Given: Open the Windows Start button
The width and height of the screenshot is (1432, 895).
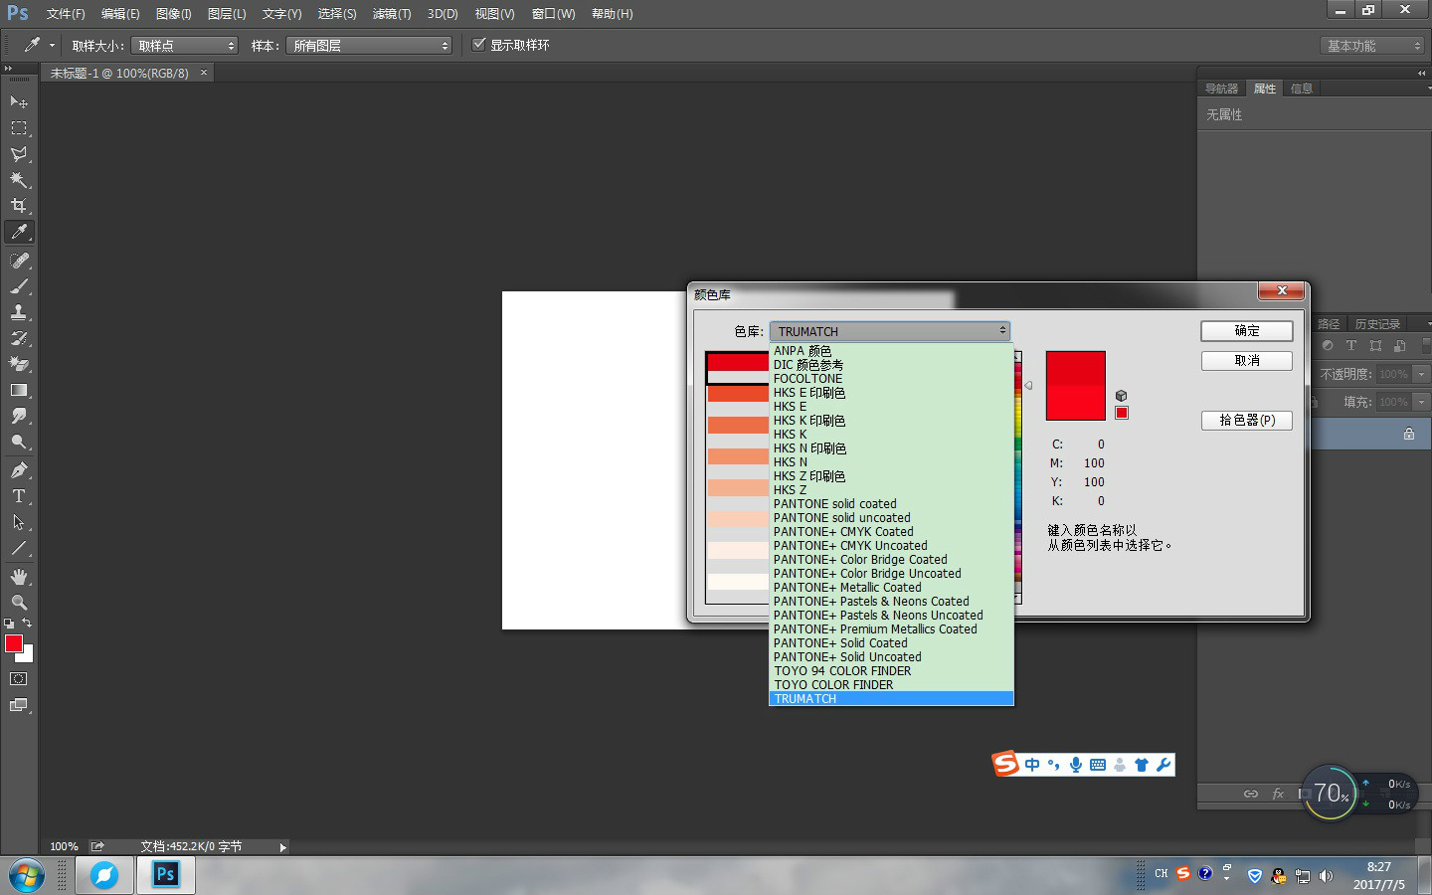Looking at the screenshot, I should [27, 876].
